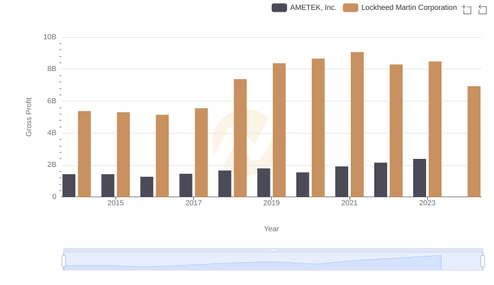Click AMETEK bar for 2015
Image resolution: width=494 pixels, height=285 pixels.
(107, 185)
